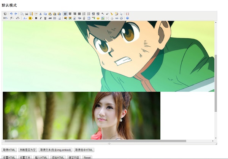Insert an anchor
Viewport: 228px width, 159px height.
tap(112, 18)
